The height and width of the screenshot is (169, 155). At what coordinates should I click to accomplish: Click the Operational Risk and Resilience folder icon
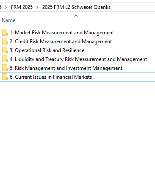coord(5,50)
